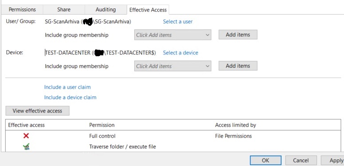The image size is (344, 166).
Task: Open device group membership dropdown
Action: 172,66
